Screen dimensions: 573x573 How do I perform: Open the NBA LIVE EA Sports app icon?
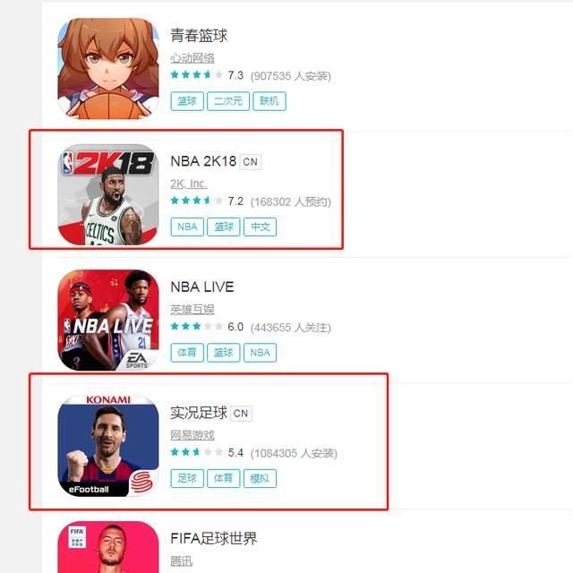click(108, 321)
